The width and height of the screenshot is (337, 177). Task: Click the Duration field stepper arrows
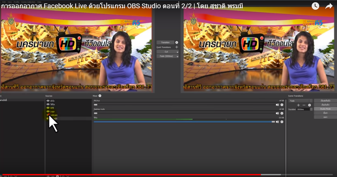pos(311,109)
